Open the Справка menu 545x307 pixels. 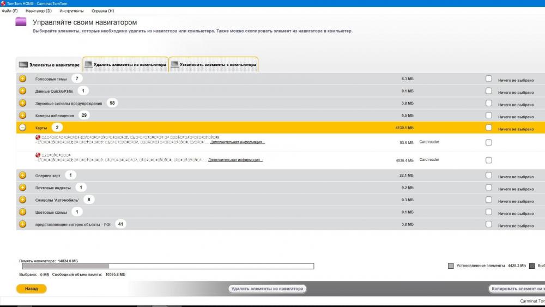tap(103, 11)
